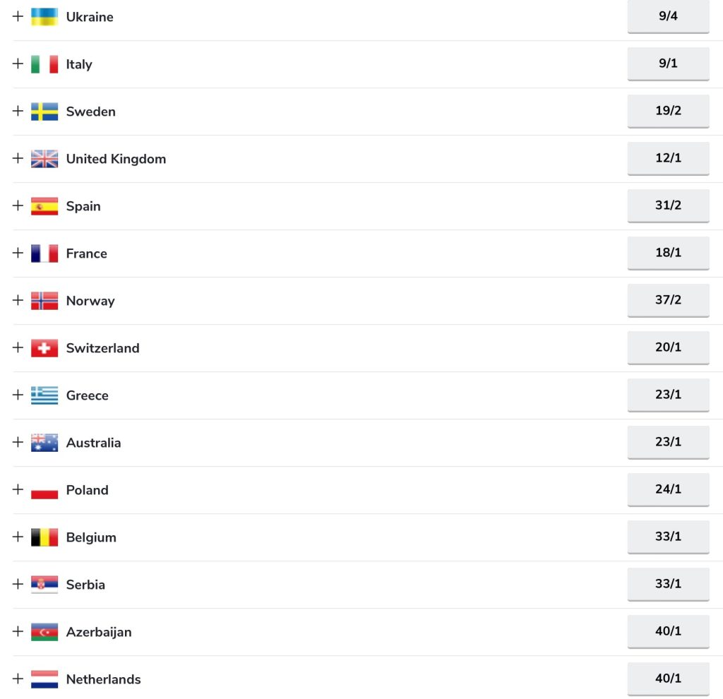Screen dimensions: 723x699
Task: Choose the 37/2 odds for Norway
Action: click(x=668, y=300)
